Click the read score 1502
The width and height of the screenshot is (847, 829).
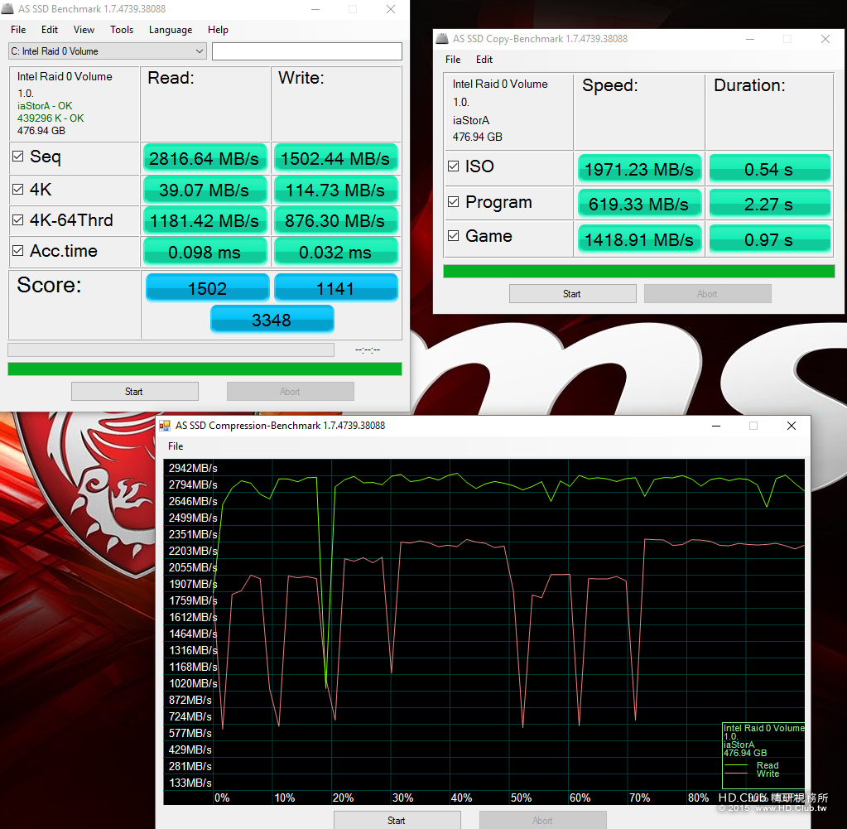208,288
